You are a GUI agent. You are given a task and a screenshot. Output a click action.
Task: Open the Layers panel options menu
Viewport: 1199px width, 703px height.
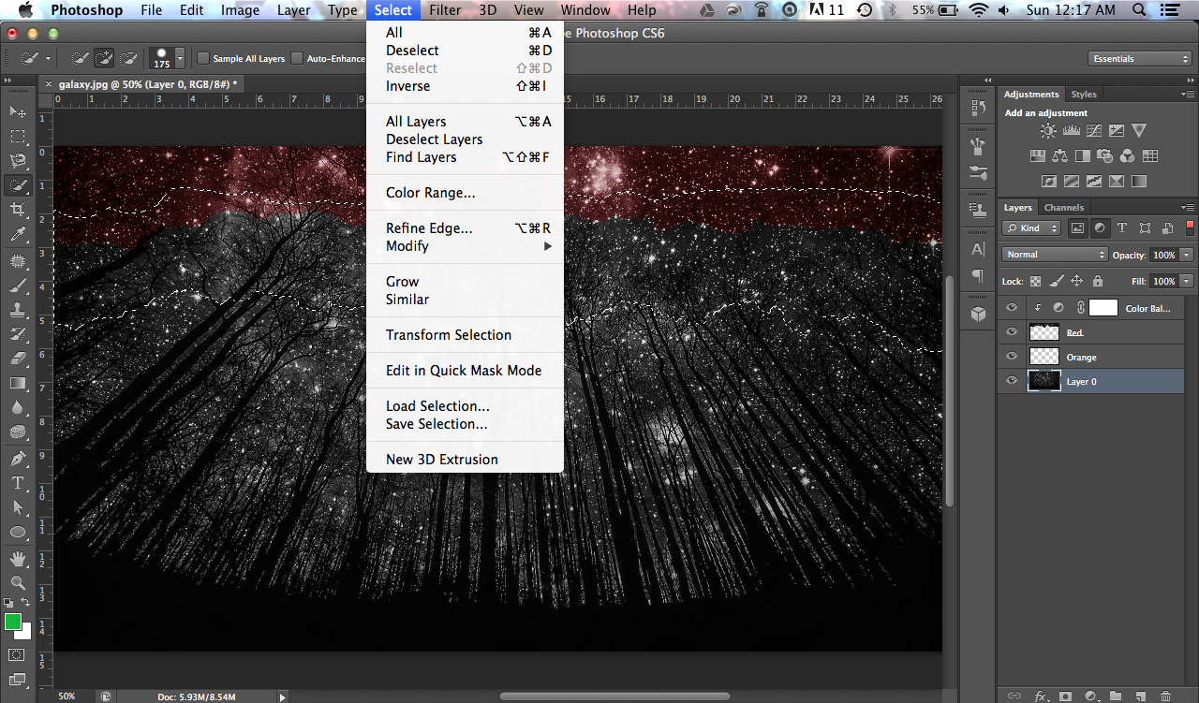click(x=1188, y=208)
